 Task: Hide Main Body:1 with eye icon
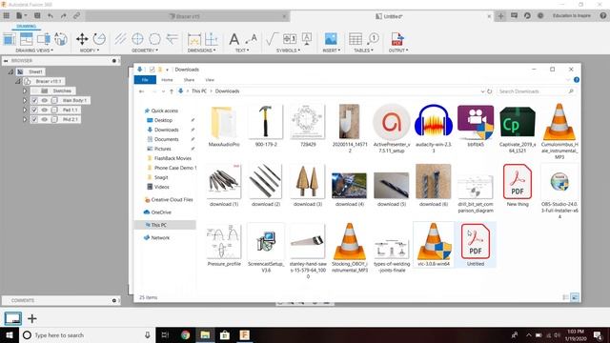(x=45, y=100)
